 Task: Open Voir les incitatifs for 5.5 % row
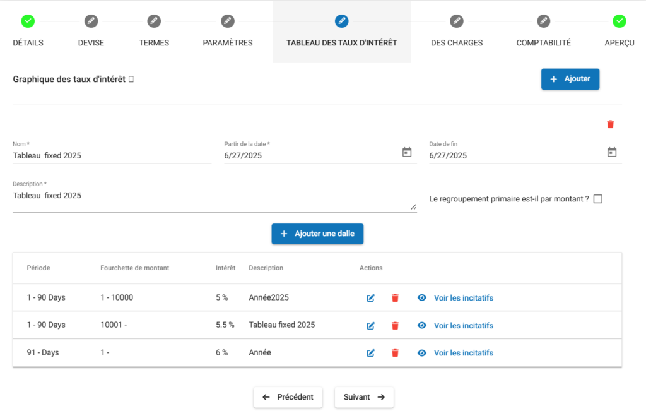(463, 326)
